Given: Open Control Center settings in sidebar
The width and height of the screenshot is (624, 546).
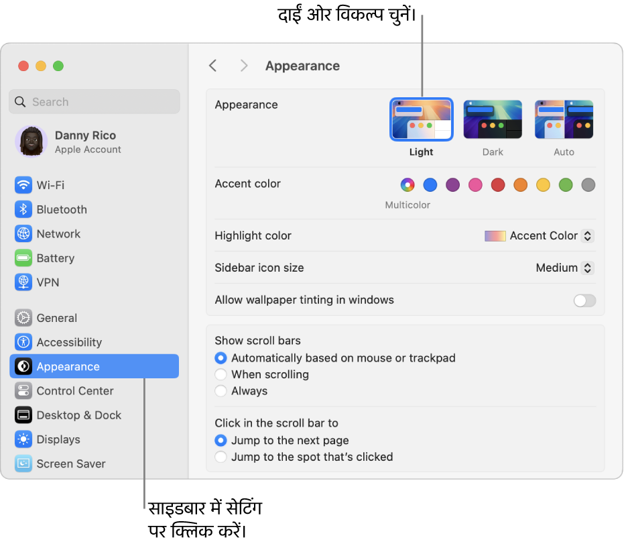Looking at the screenshot, I should coord(95,390).
